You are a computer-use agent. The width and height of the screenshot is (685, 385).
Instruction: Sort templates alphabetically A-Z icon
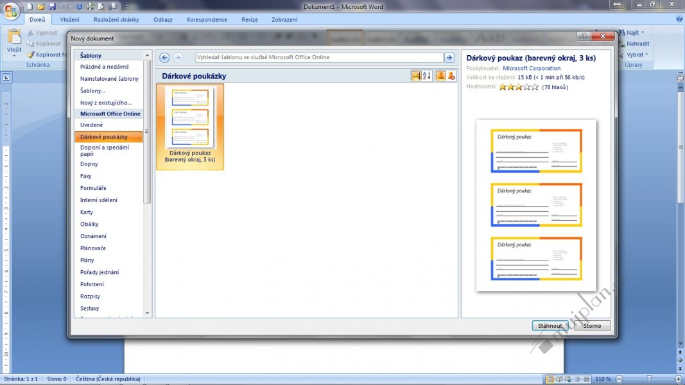pos(427,76)
